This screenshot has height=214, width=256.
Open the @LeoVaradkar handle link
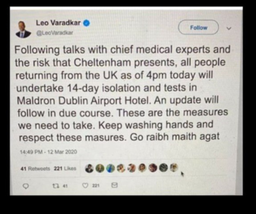click(54, 33)
